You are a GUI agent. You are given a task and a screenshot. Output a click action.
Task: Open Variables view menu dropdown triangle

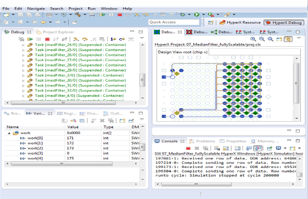point(142,119)
